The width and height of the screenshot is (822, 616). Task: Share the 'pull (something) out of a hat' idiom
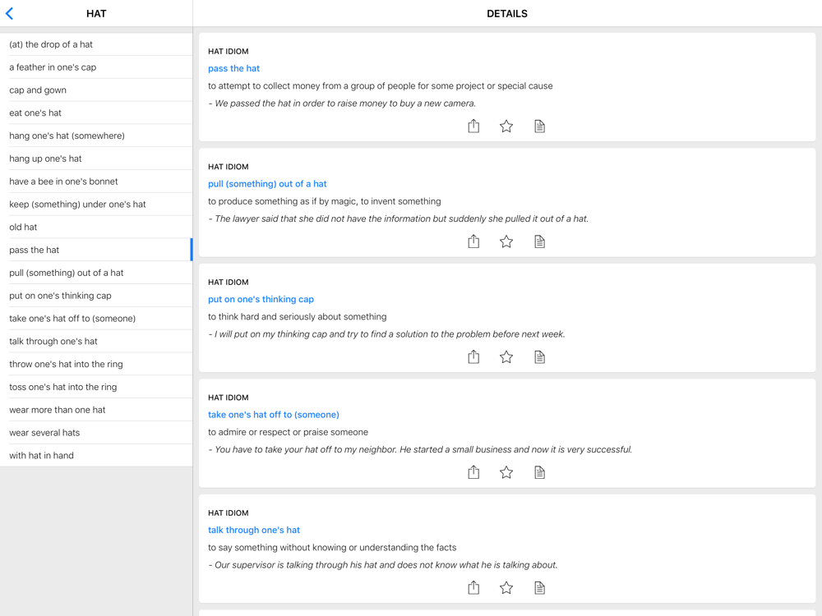click(x=473, y=241)
